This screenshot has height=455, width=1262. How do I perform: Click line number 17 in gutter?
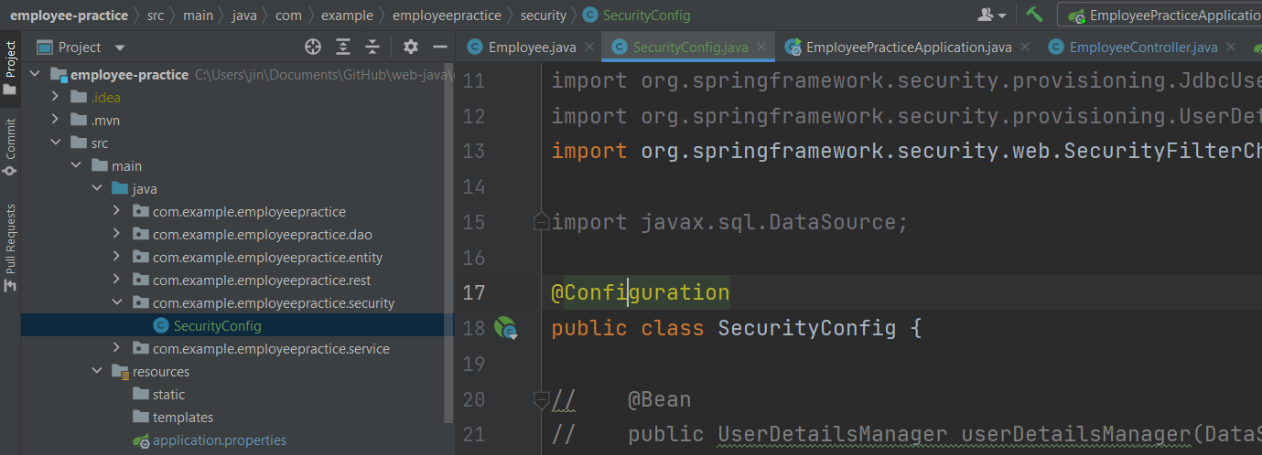click(x=474, y=292)
